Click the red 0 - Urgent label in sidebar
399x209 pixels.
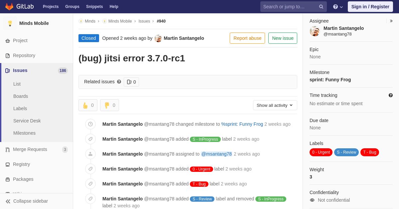tap(321, 152)
